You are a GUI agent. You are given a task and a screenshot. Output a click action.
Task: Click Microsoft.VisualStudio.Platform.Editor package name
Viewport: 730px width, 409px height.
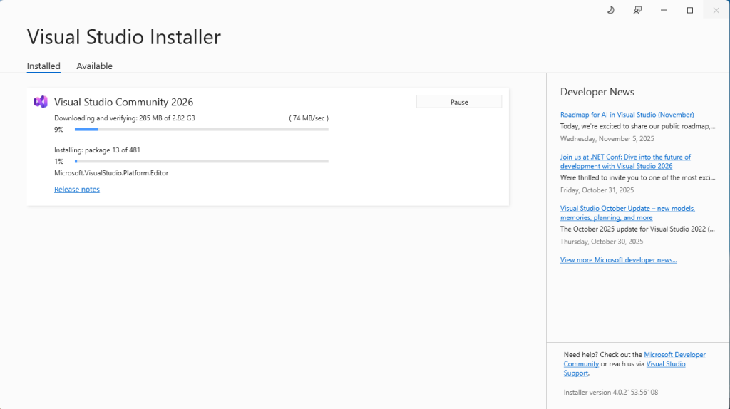click(x=111, y=173)
